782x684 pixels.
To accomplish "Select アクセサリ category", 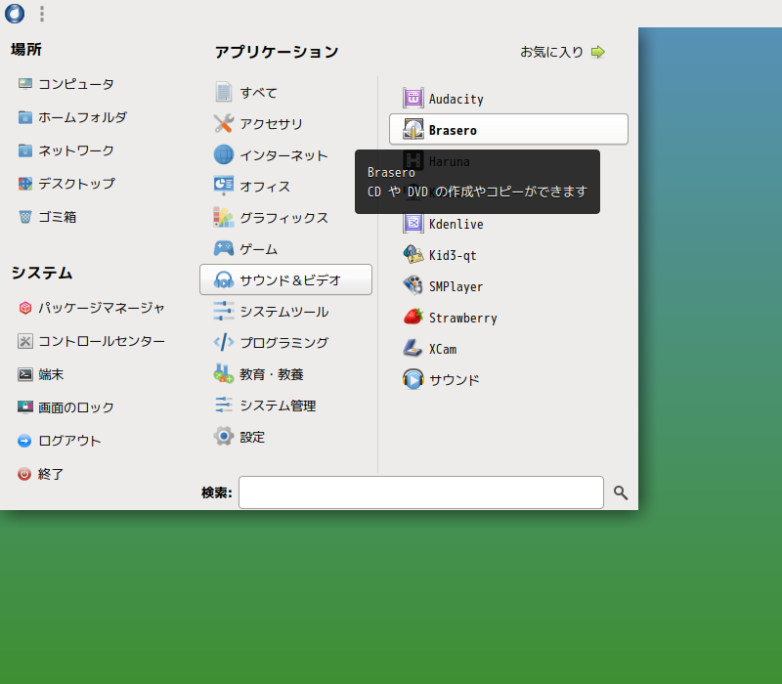I will (285, 124).
